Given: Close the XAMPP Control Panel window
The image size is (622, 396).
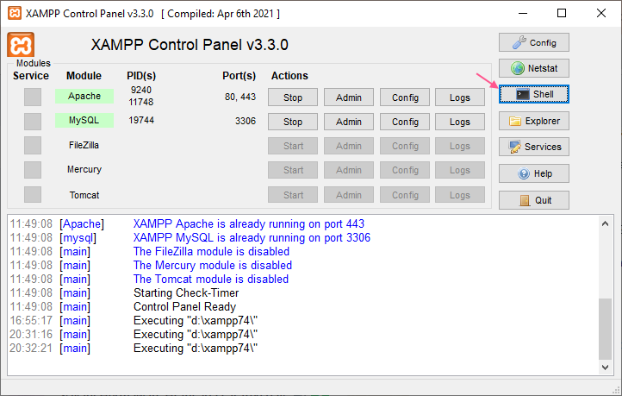Looking at the screenshot, I should coord(601,13).
